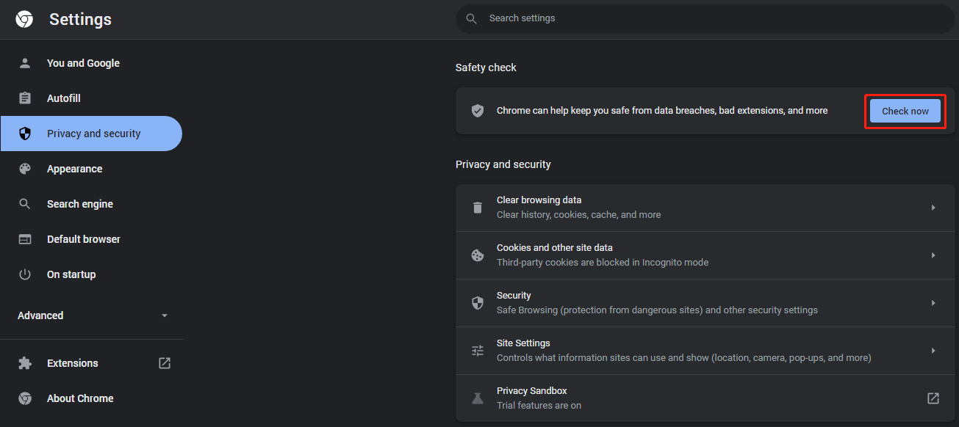Image resolution: width=959 pixels, height=427 pixels.
Task: Click the Search engine magnifier icon in sidebar
Action: [25, 204]
